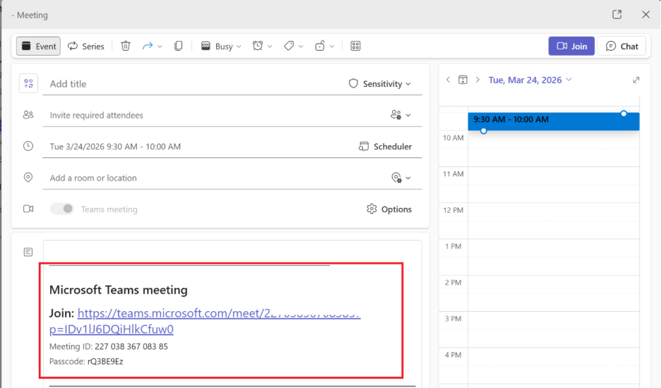The height and width of the screenshot is (388, 661).
Task: Click the categorize tag icon
Action: 289,46
